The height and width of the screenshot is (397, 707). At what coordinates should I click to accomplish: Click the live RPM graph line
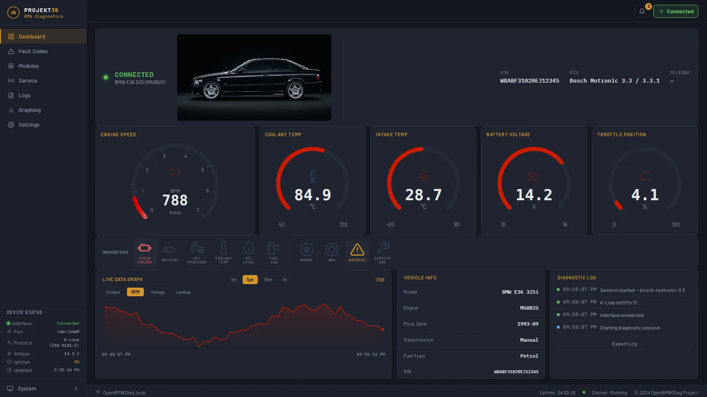click(x=243, y=325)
